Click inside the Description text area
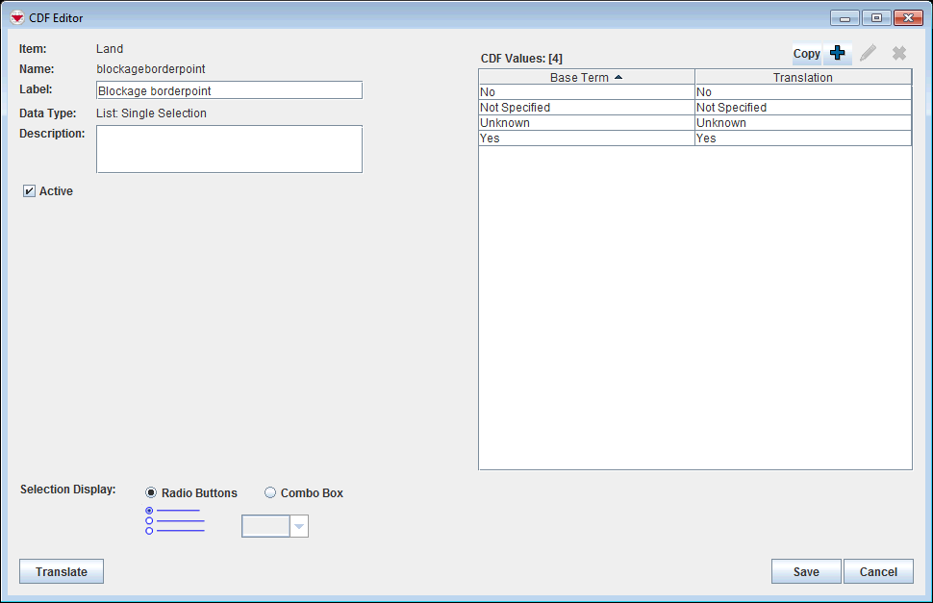This screenshot has width=933, height=603. pyautogui.click(x=229, y=149)
